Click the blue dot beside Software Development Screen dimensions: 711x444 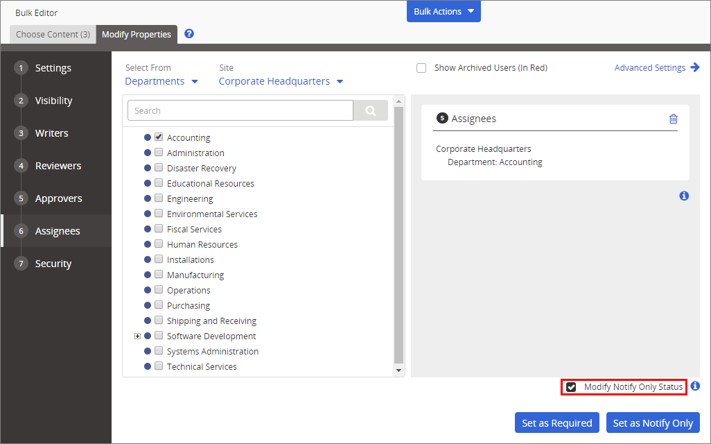[148, 336]
